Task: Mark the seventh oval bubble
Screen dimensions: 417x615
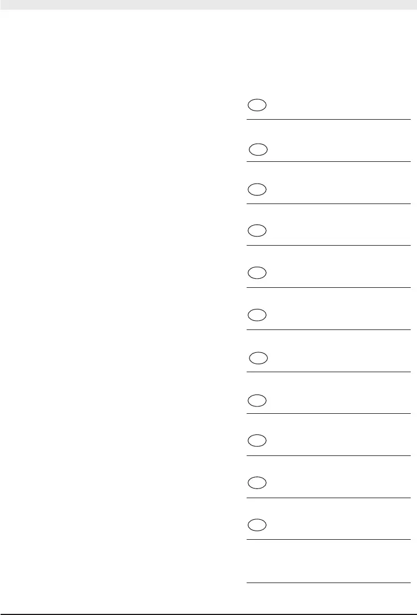Action: tap(258, 358)
